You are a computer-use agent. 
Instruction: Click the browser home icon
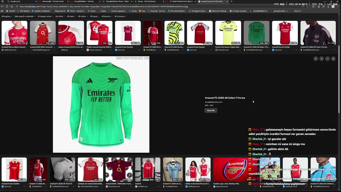tap(11, 6)
